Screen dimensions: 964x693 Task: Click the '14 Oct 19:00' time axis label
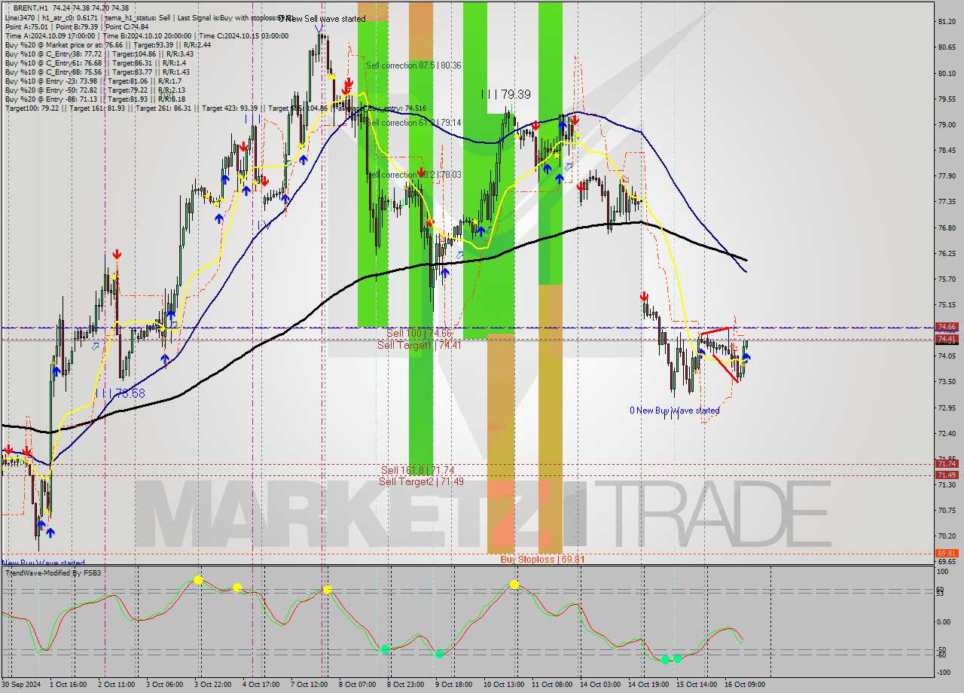pyautogui.click(x=648, y=685)
